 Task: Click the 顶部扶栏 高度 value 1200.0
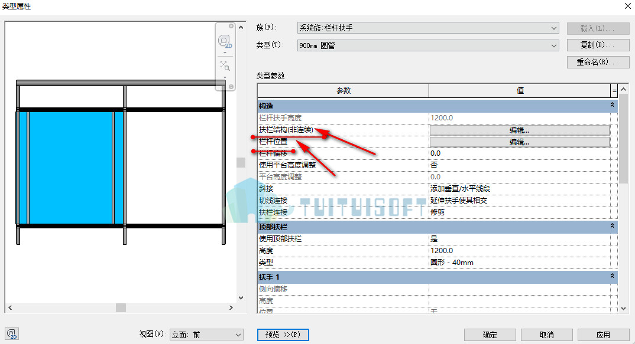[520, 251]
